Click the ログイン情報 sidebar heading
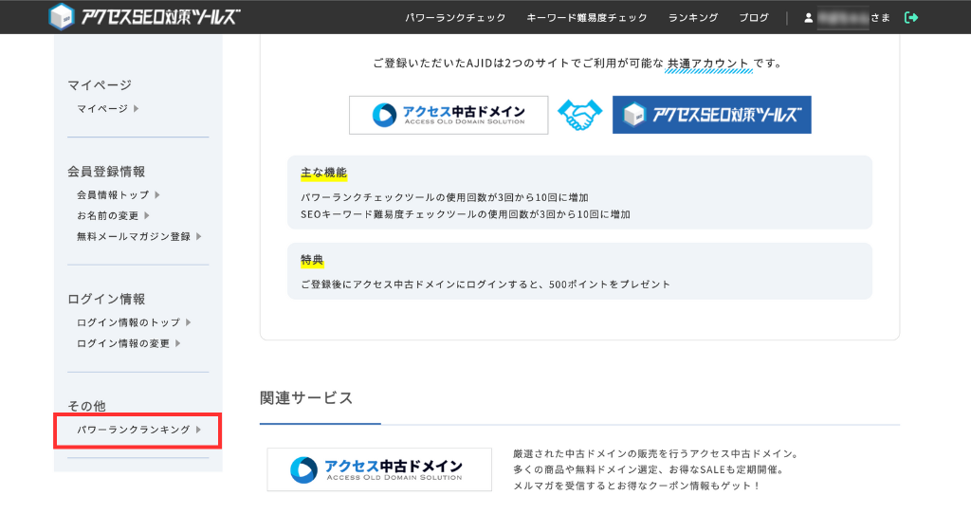 (x=106, y=299)
